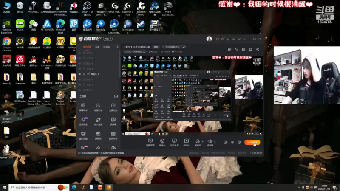Hide the 摄像头 1 source
The width and height of the screenshot is (340, 191).
coord(79,74)
